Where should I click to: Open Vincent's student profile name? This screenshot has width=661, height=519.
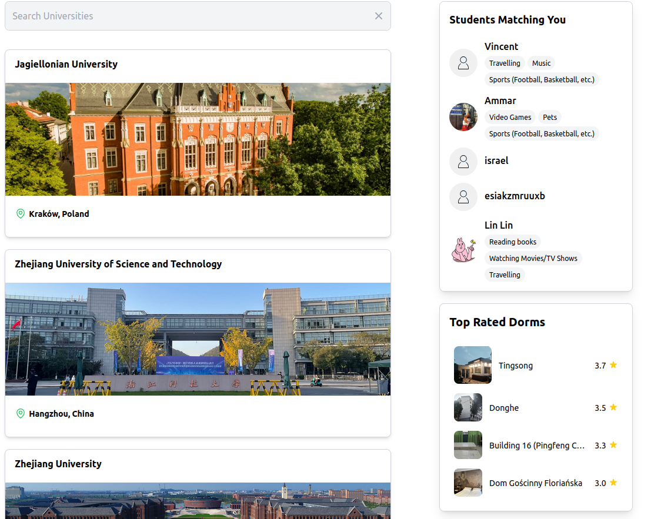501,46
